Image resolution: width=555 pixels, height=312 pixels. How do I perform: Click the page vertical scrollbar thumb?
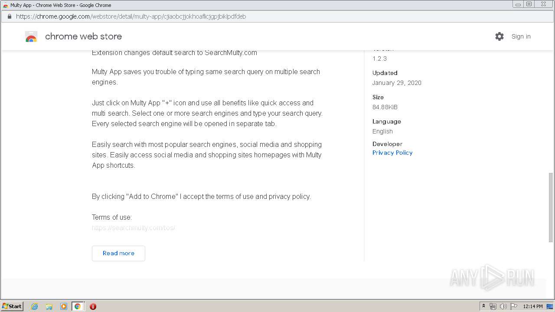tap(551, 207)
